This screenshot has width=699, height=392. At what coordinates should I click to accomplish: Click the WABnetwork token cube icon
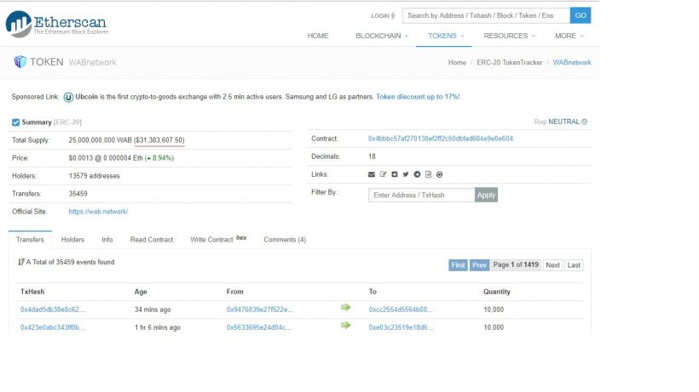tap(20, 62)
